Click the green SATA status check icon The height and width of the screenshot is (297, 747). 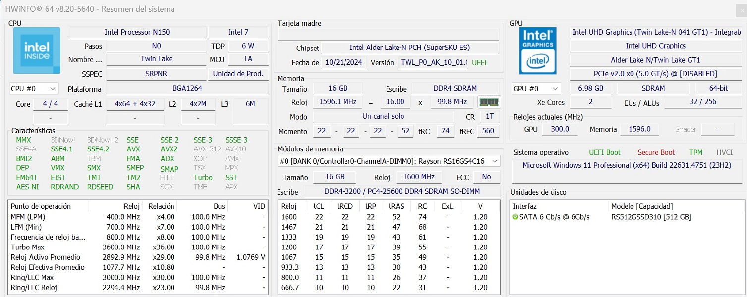coord(515,217)
